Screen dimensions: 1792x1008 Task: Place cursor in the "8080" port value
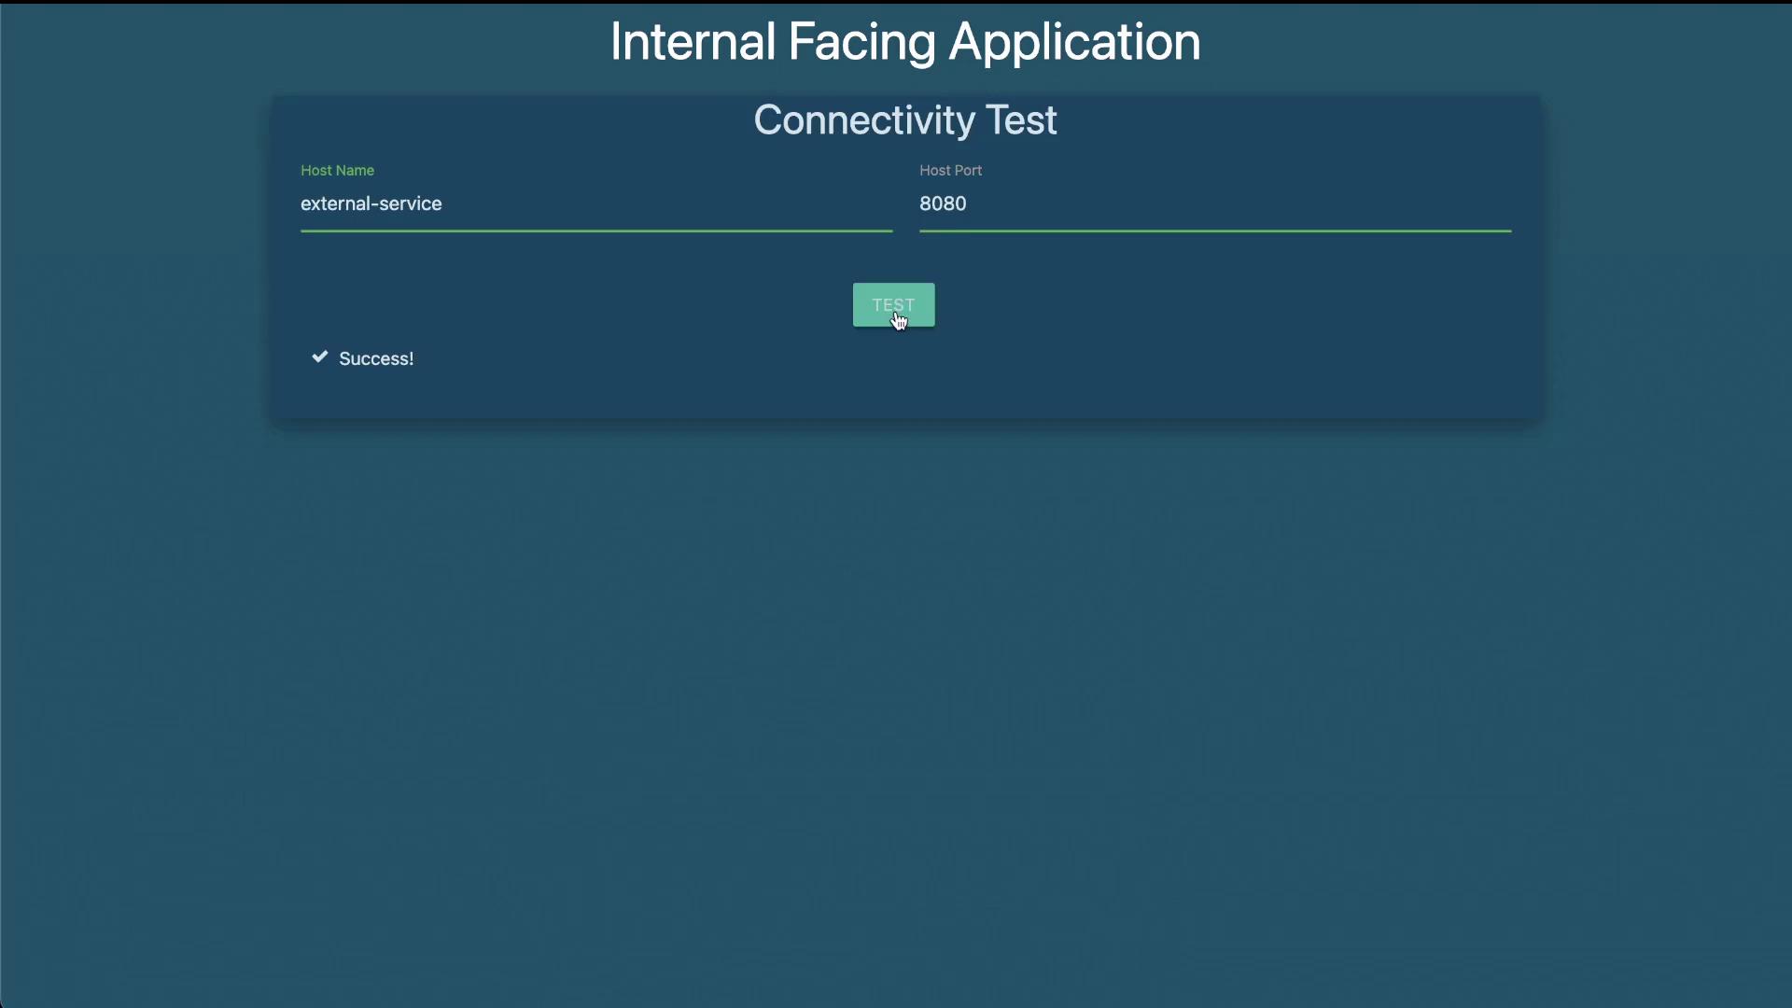[x=943, y=204]
